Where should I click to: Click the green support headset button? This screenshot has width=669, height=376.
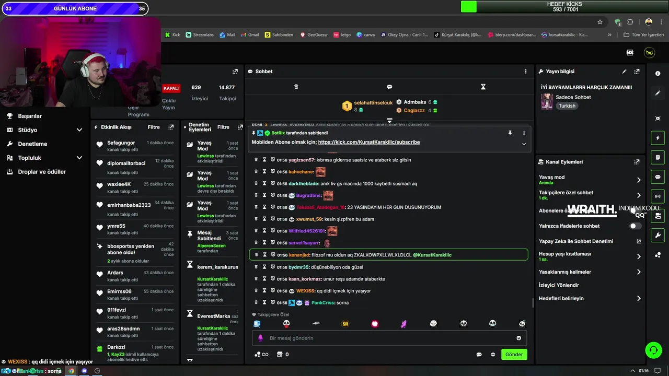point(653,350)
